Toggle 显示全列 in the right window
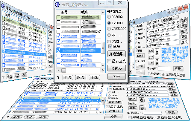The image size is (191, 121). 137,61
